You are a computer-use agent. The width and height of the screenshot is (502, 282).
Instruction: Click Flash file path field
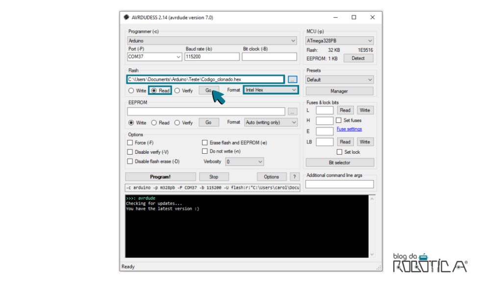click(205, 79)
